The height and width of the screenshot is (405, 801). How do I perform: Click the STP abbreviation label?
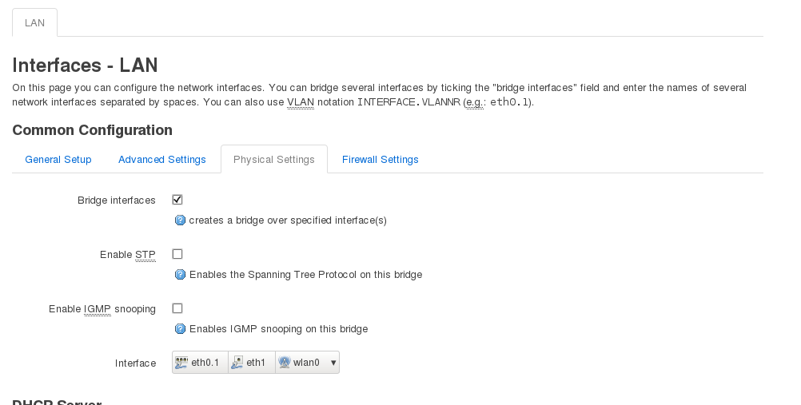click(x=145, y=255)
